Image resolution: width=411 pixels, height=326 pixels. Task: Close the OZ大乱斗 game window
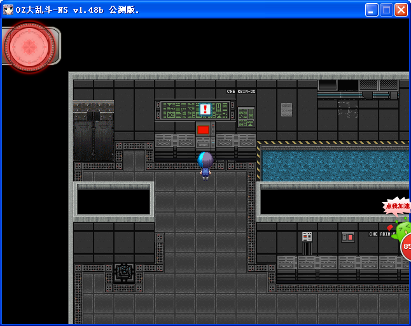(401, 10)
